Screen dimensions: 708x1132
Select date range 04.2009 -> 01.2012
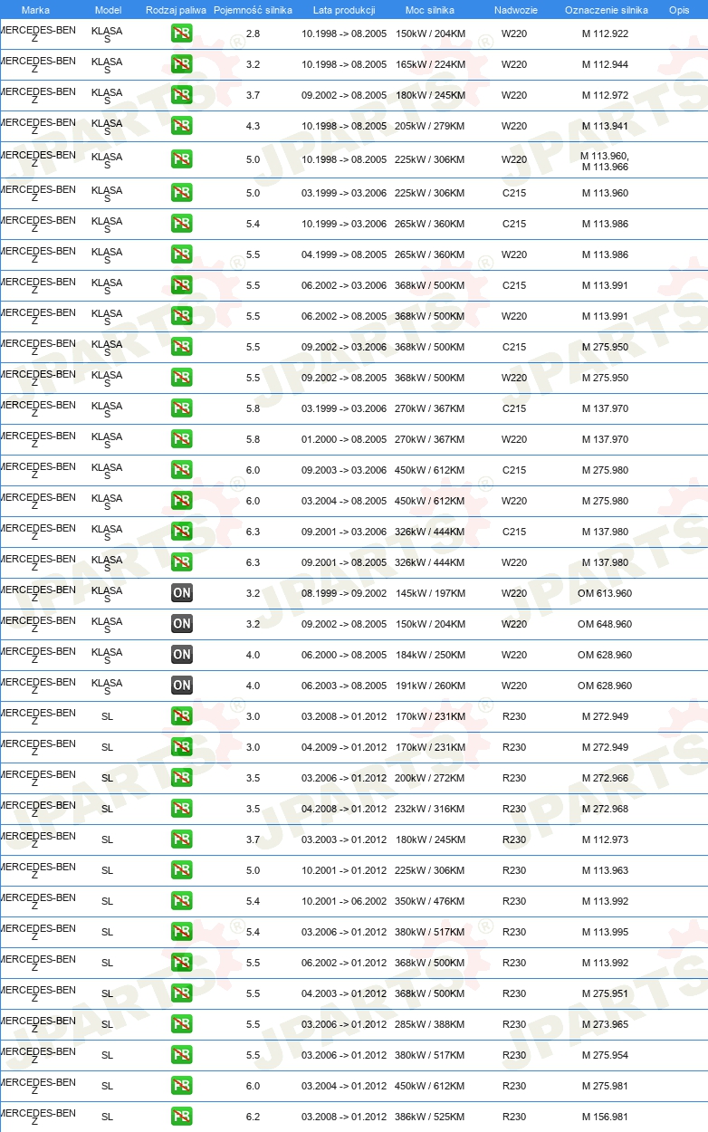click(x=344, y=748)
